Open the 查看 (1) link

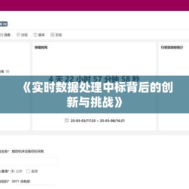point(4,72)
